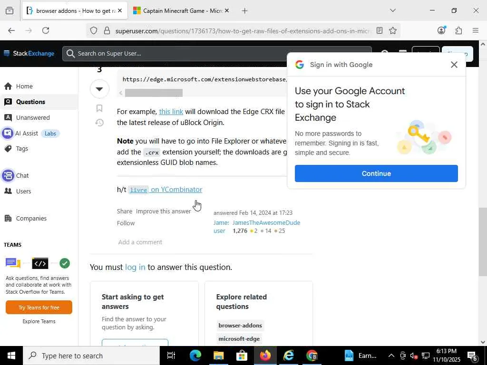This screenshot has height=365, width=487.
Task: Open Firefox account icon
Action: 441,30
